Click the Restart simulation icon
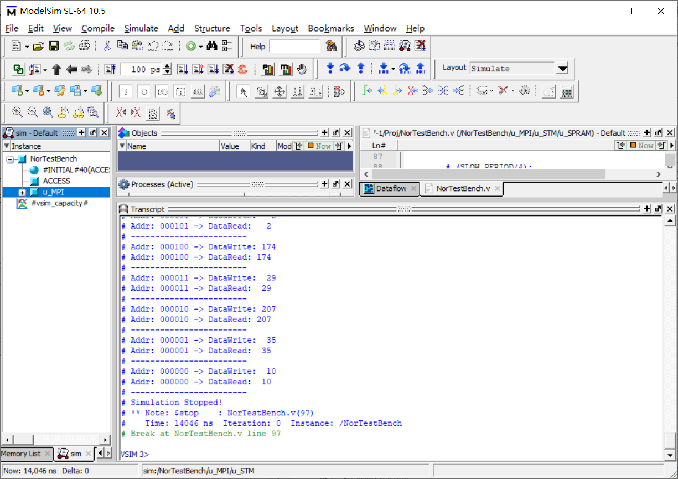This screenshot has width=678, height=479. click(110, 69)
